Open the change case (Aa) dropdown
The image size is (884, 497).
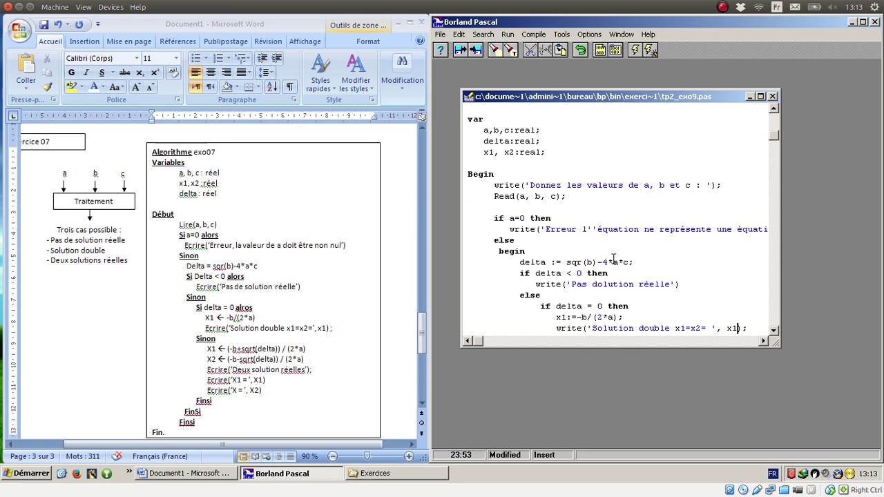click(117, 87)
